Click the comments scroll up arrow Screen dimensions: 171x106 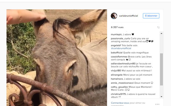(x=161, y=33)
